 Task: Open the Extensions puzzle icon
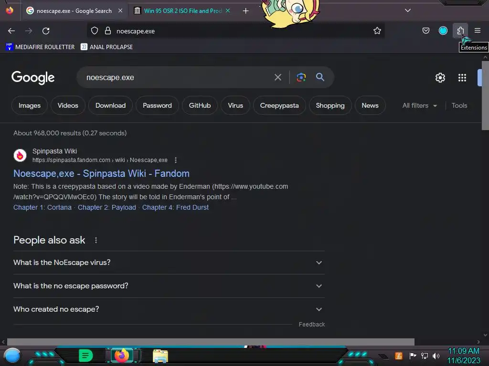pyautogui.click(x=460, y=30)
